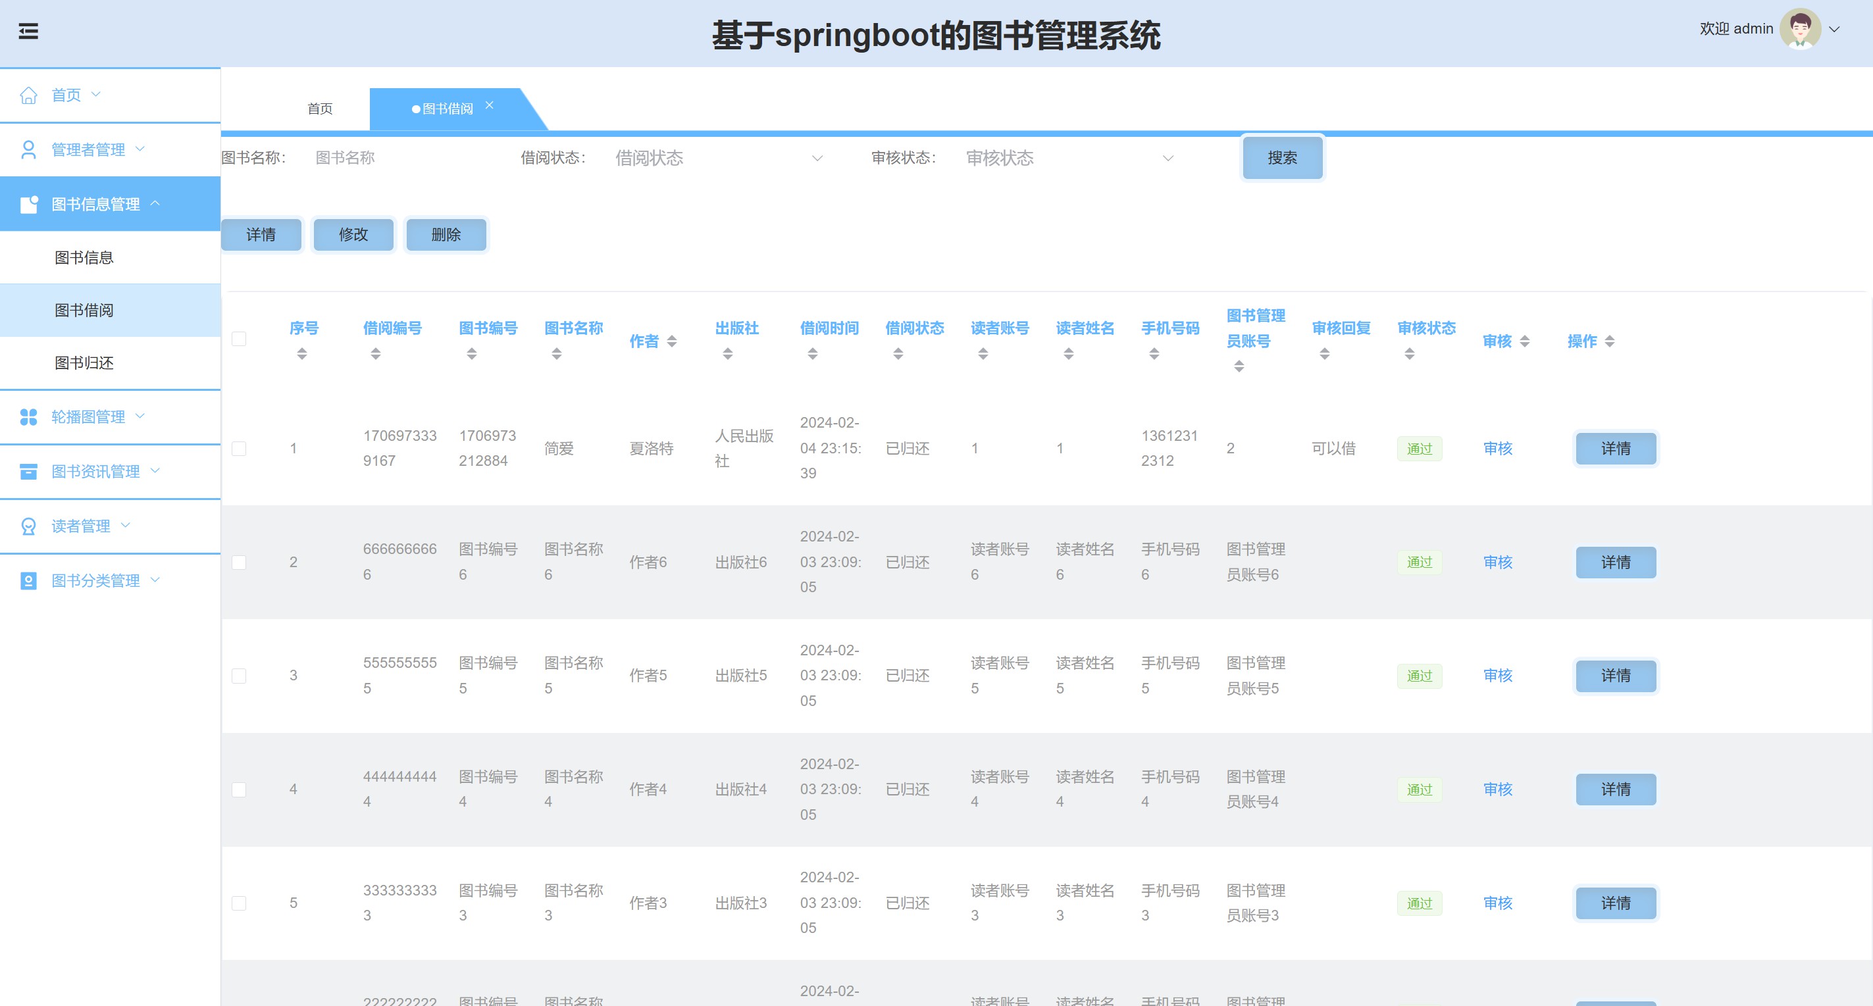Click the admin user avatar
The image size is (1873, 1006).
pyautogui.click(x=1799, y=29)
